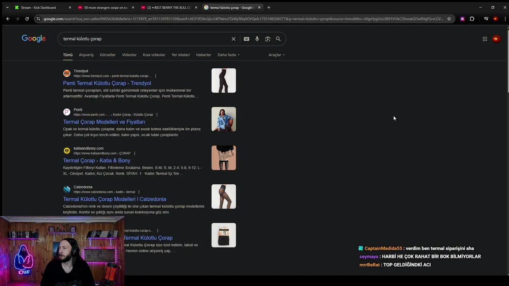This screenshot has height=286, width=509.
Task: Open more options for the Calzedonia result
Action: point(139,192)
